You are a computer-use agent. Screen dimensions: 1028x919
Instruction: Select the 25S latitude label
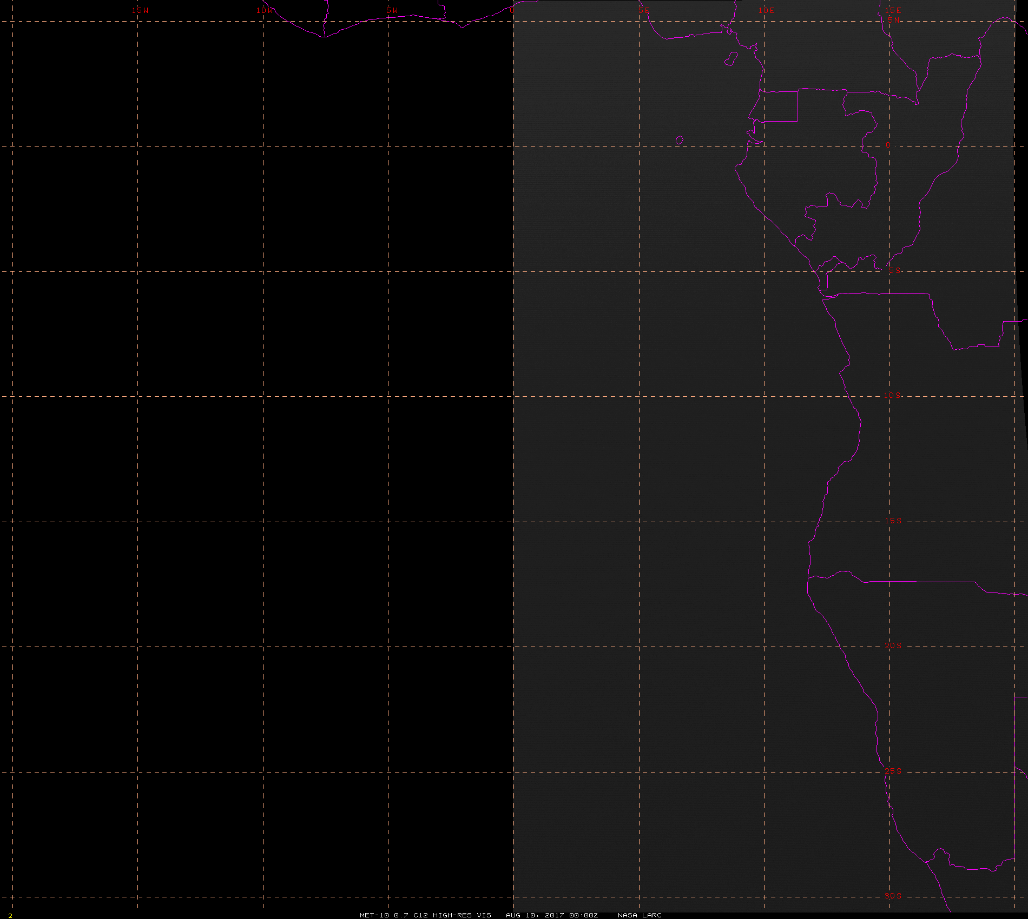click(893, 771)
